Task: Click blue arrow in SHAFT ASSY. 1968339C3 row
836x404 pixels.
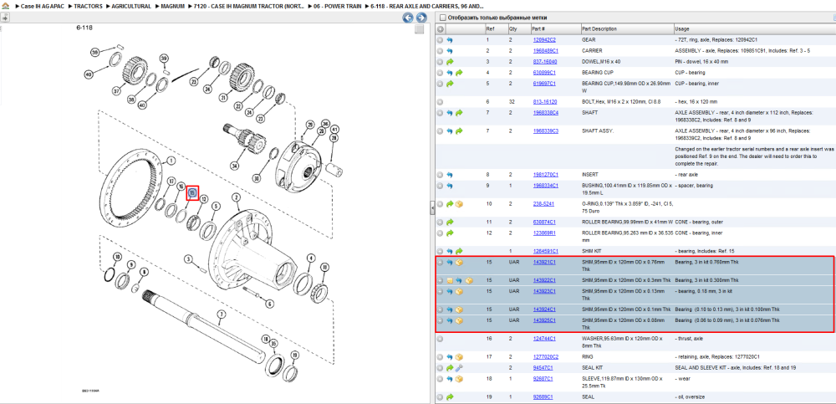Action: [x=450, y=130]
